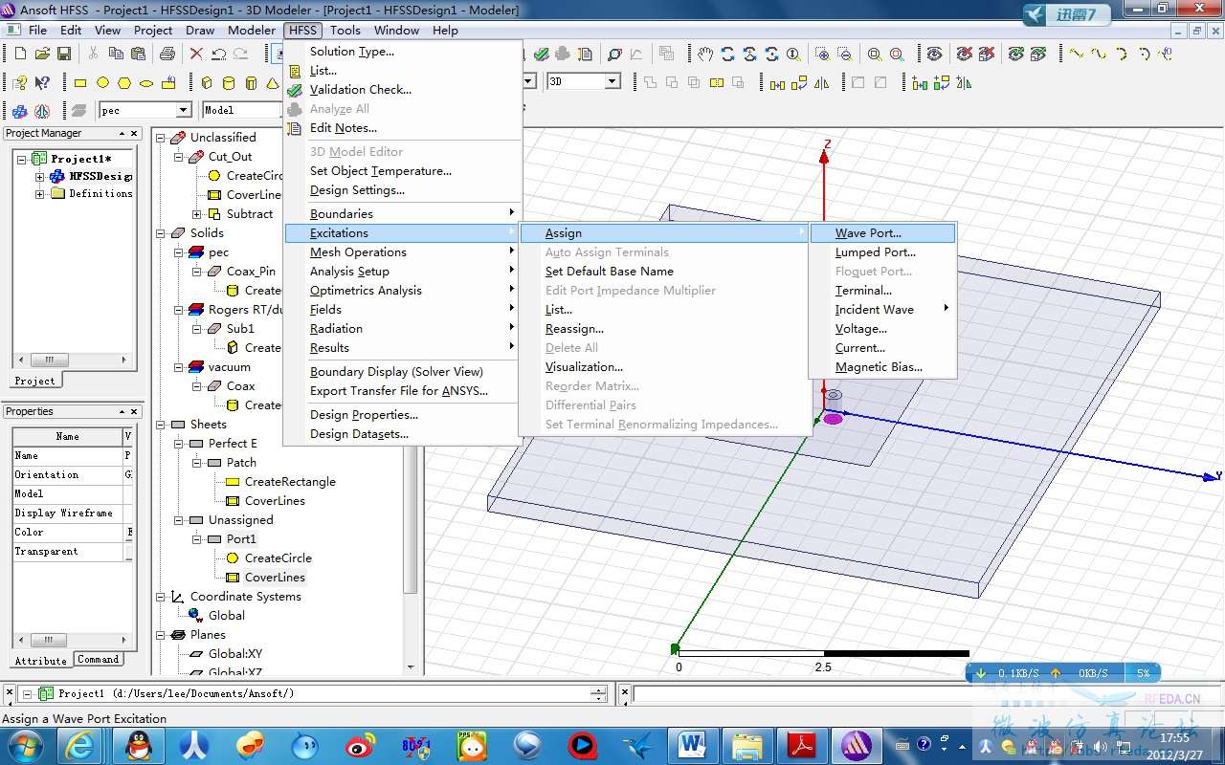The width and height of the screenshot is (1225, 765).
Task: Collapse the Solids tree node
Action: coord(161,233)
